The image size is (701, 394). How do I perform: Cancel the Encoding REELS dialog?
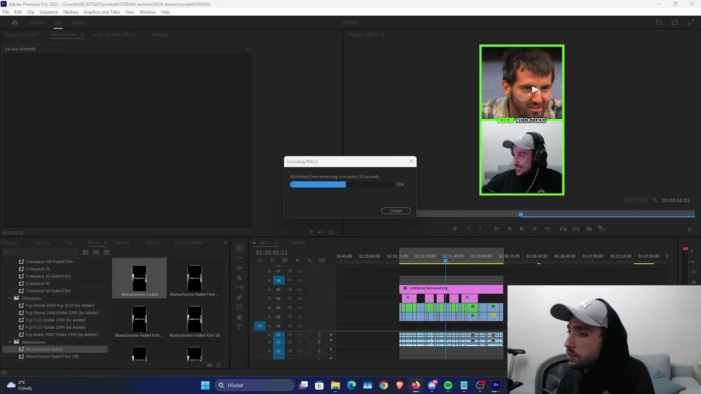(x=396, y=211)
